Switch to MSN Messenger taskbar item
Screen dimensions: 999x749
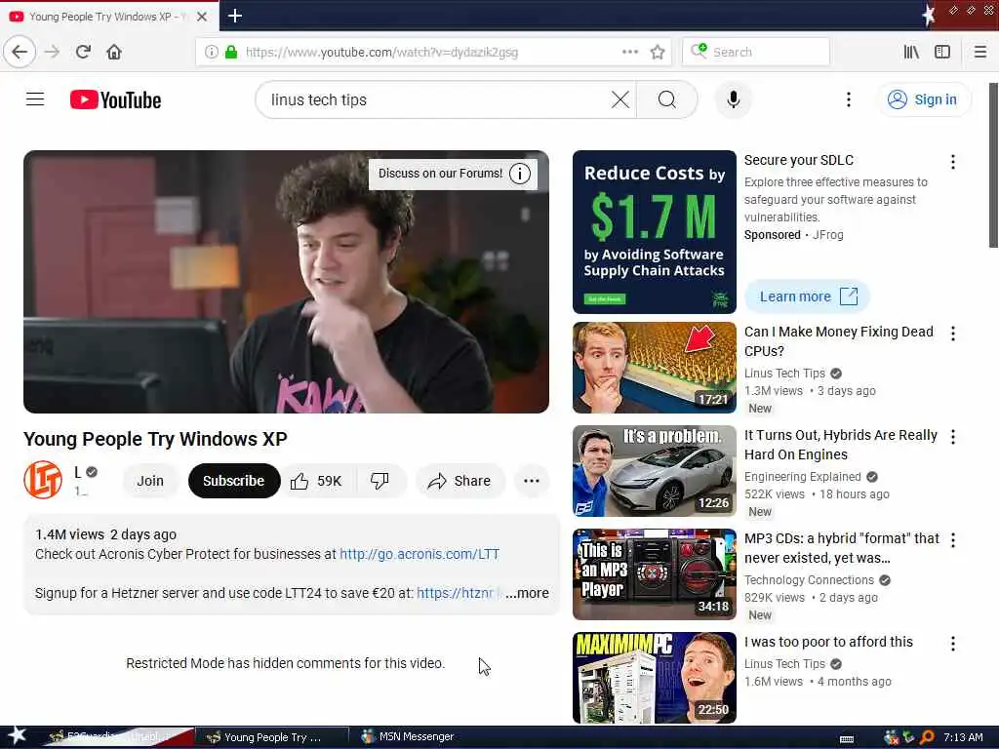click(x=408, y=737)
